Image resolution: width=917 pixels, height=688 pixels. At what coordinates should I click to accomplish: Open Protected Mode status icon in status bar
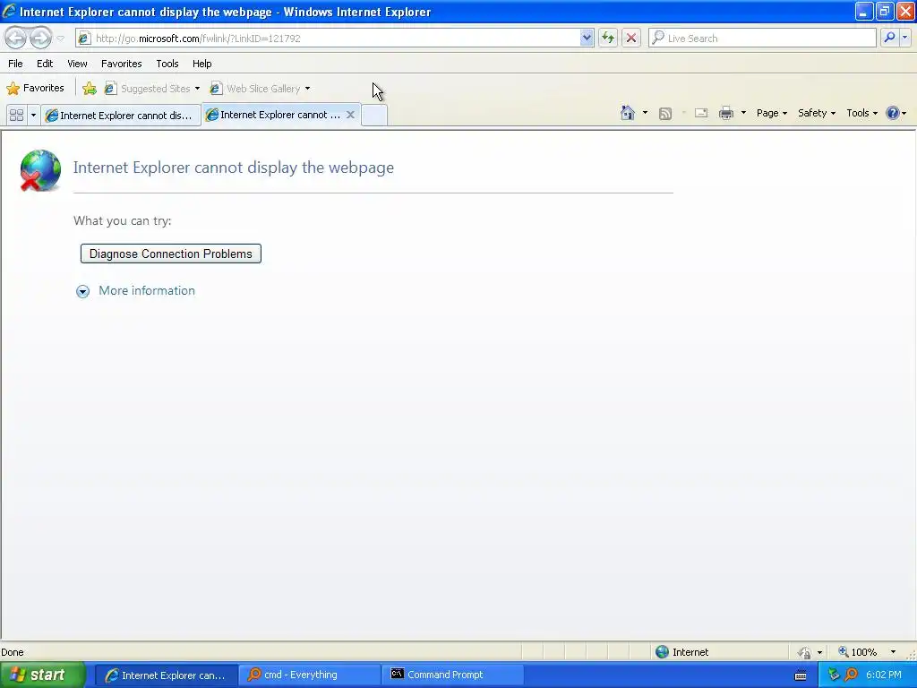point(805,652)
